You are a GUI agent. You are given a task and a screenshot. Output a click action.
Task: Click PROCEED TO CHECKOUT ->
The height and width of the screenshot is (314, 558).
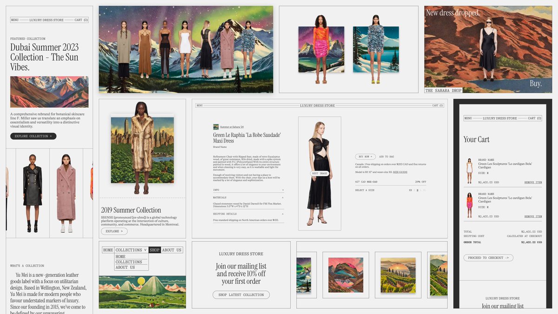[488, 258]
